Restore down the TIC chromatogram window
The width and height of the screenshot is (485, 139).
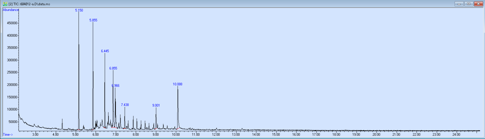coord(469,4)
